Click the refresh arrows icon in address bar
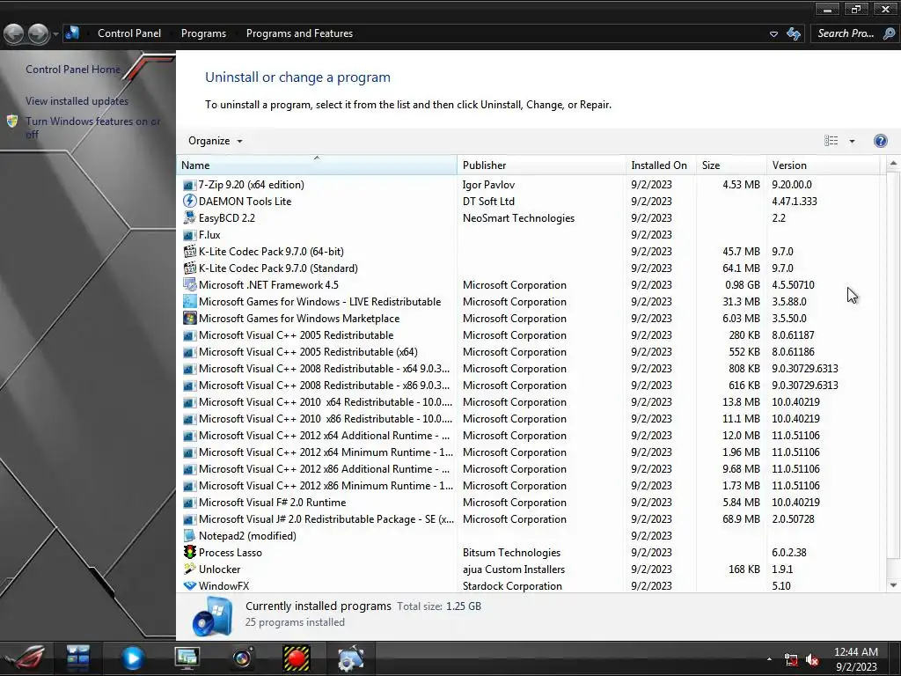 click(794, 34)
